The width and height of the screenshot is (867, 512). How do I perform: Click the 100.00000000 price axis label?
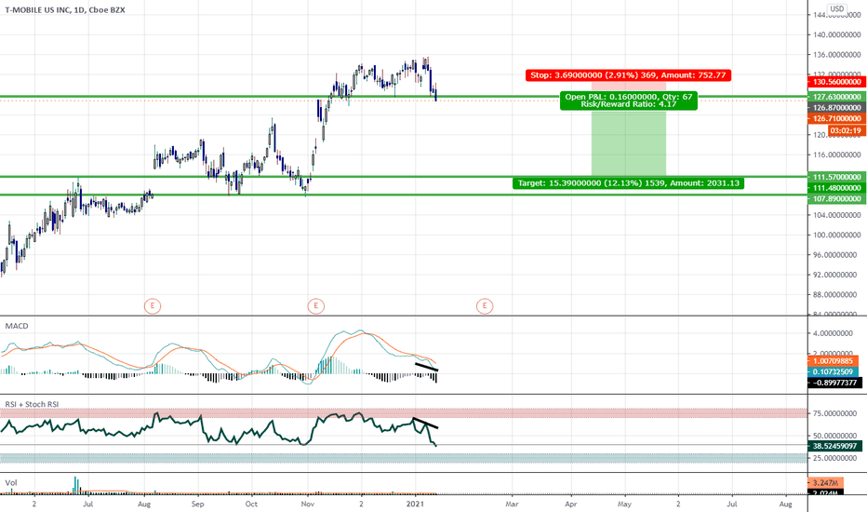pyautogui.click(x=836, y=235)
